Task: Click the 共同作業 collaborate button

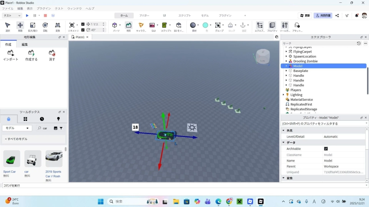Action: point(323,15)
